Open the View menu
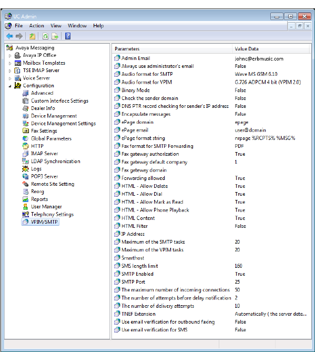 click(x=56, y=26)
